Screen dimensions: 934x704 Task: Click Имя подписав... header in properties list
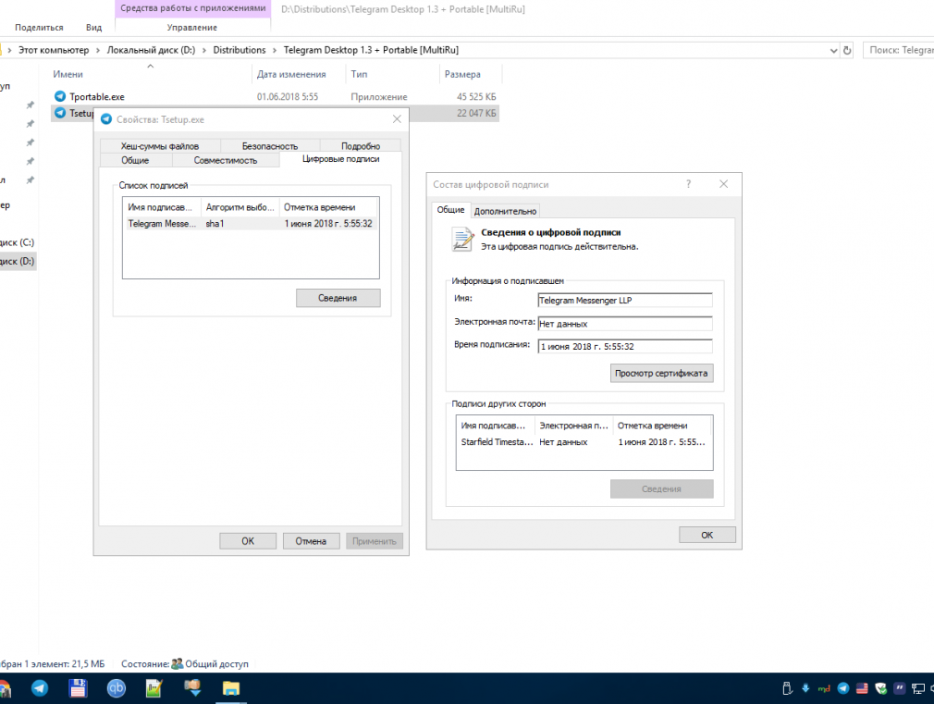pos(162,207)
